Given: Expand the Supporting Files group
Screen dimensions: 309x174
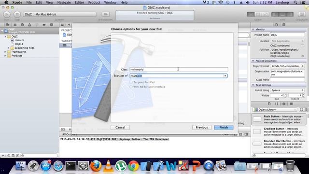Looking at the screenshot, I should [x=9, y=48].
